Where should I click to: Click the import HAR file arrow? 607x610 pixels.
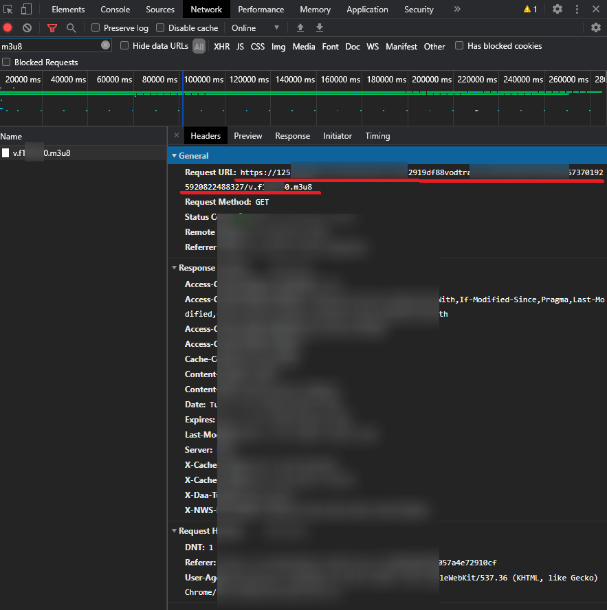[300, 27]
